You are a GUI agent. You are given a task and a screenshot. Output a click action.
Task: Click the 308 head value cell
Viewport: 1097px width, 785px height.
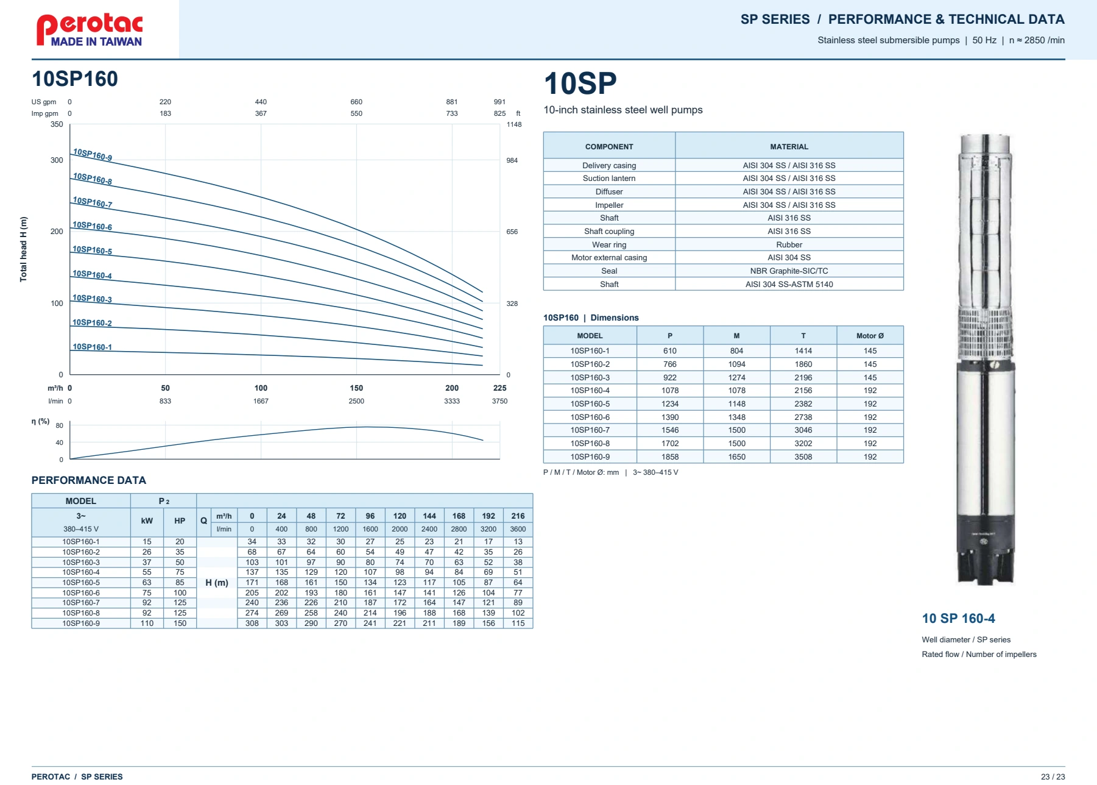point(252,623)
